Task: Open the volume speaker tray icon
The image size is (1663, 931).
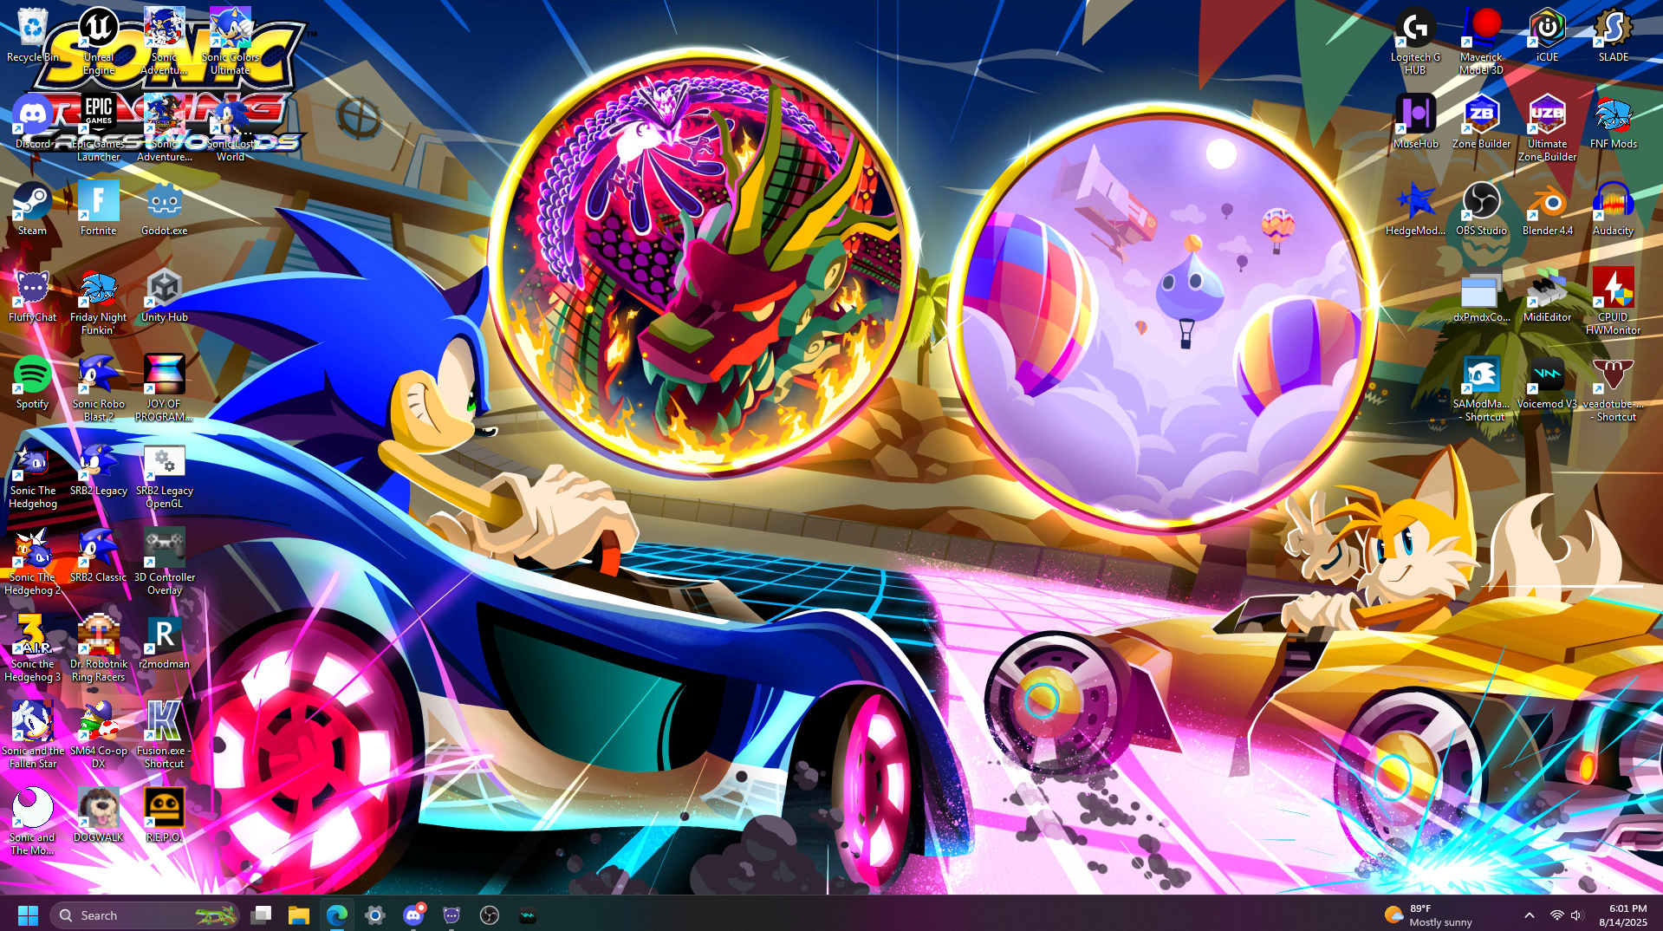Action: [1576, 915]
